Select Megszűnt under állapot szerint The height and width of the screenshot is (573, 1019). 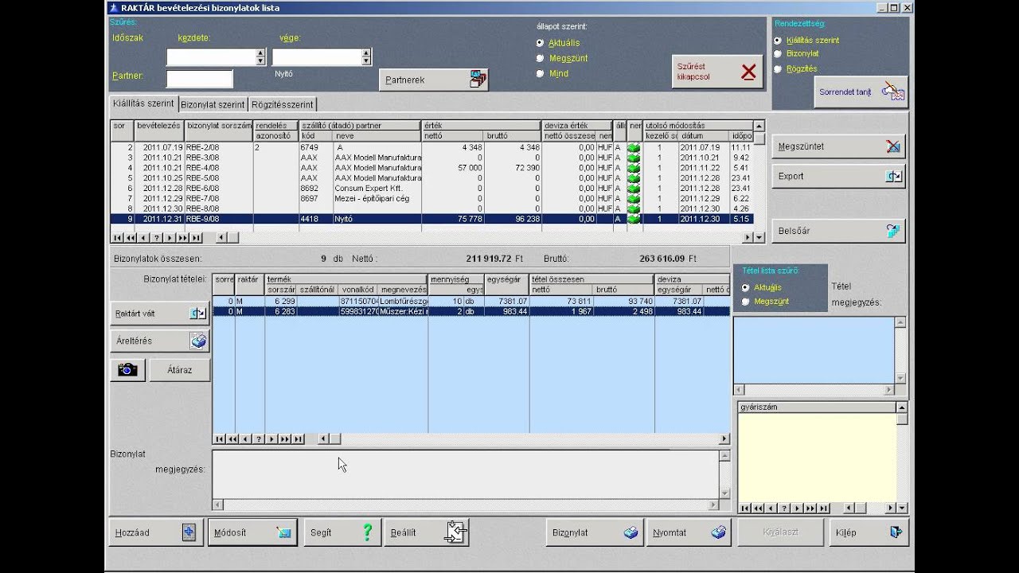541,58
